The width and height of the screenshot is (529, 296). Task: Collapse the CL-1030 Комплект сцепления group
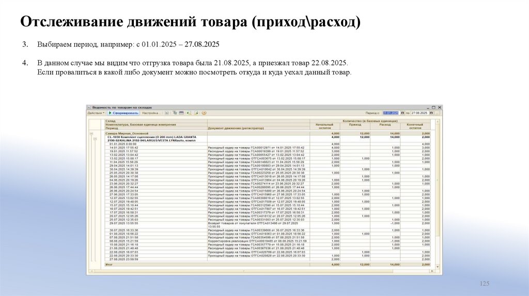pos(95,138)
